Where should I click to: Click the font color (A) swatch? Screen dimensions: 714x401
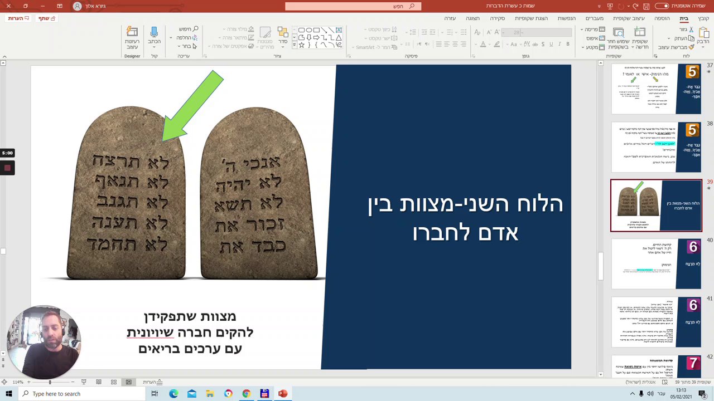point(483,45)
